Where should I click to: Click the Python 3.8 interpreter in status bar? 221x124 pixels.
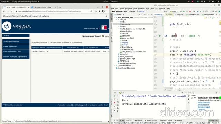(206, 123)
